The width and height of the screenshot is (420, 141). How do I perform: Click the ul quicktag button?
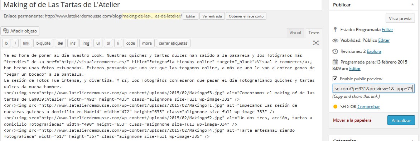(98, 43)
